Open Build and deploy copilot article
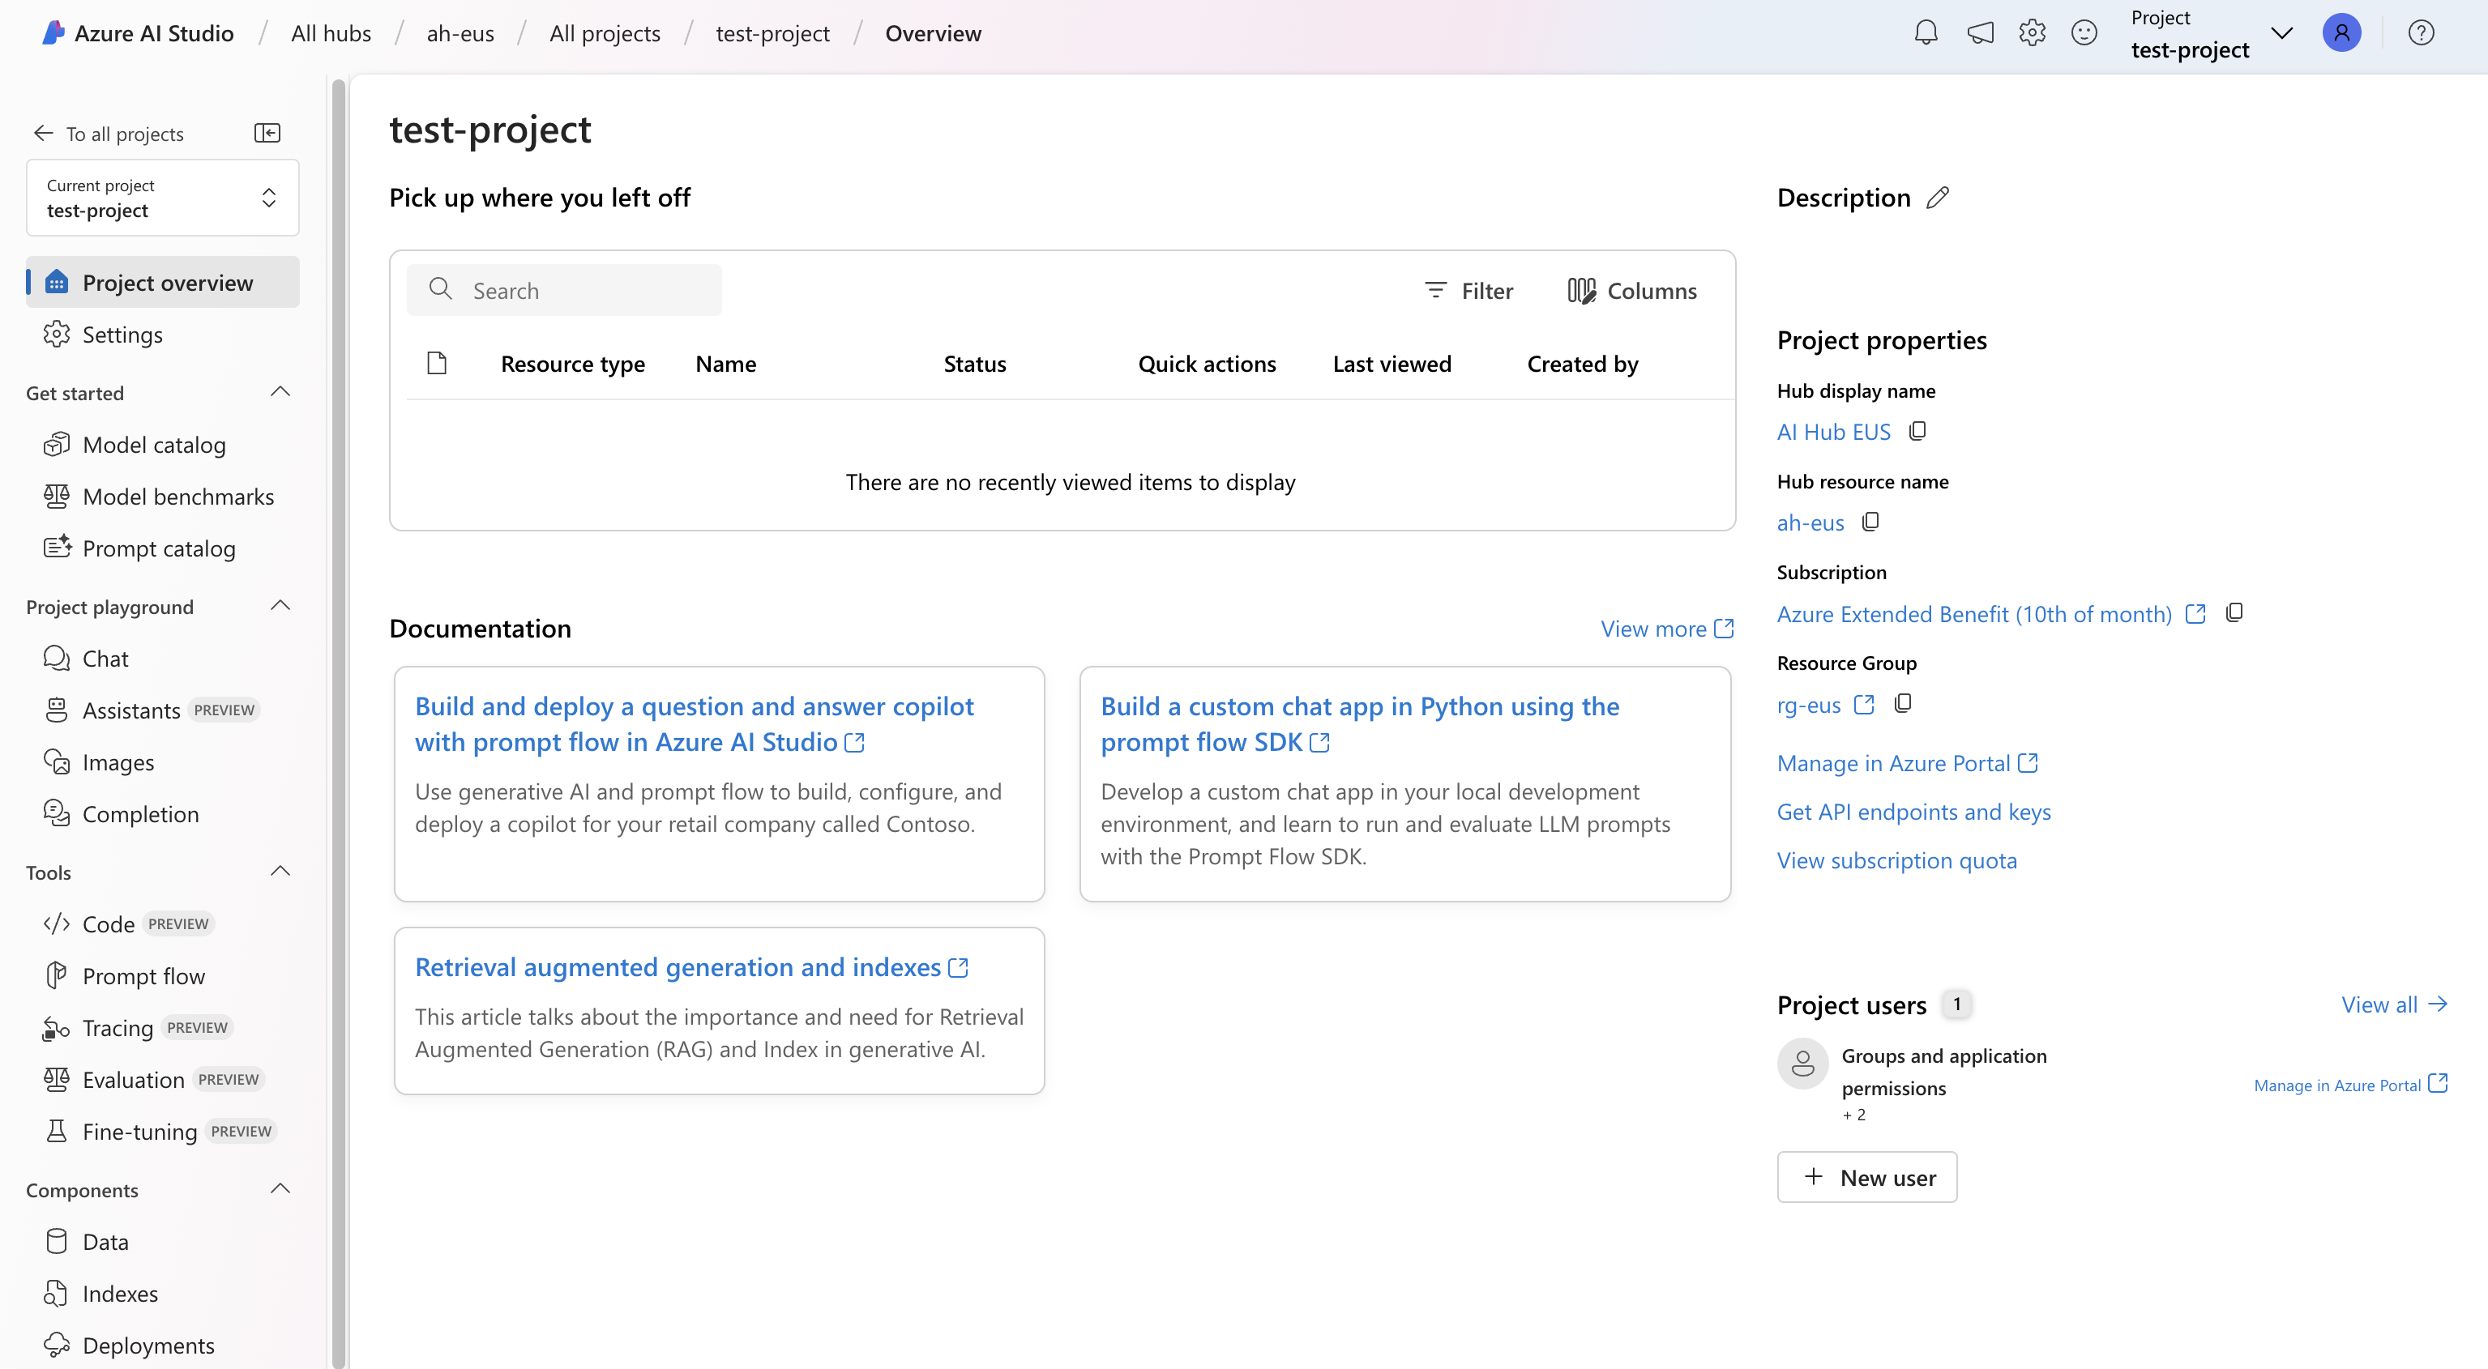This screenshot has width=2488, height=1369. point(695,724)
